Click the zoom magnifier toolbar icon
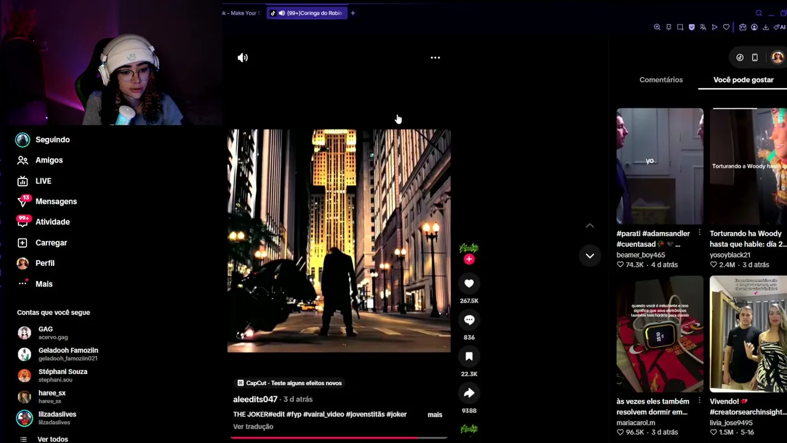 [x=657, y=27]
